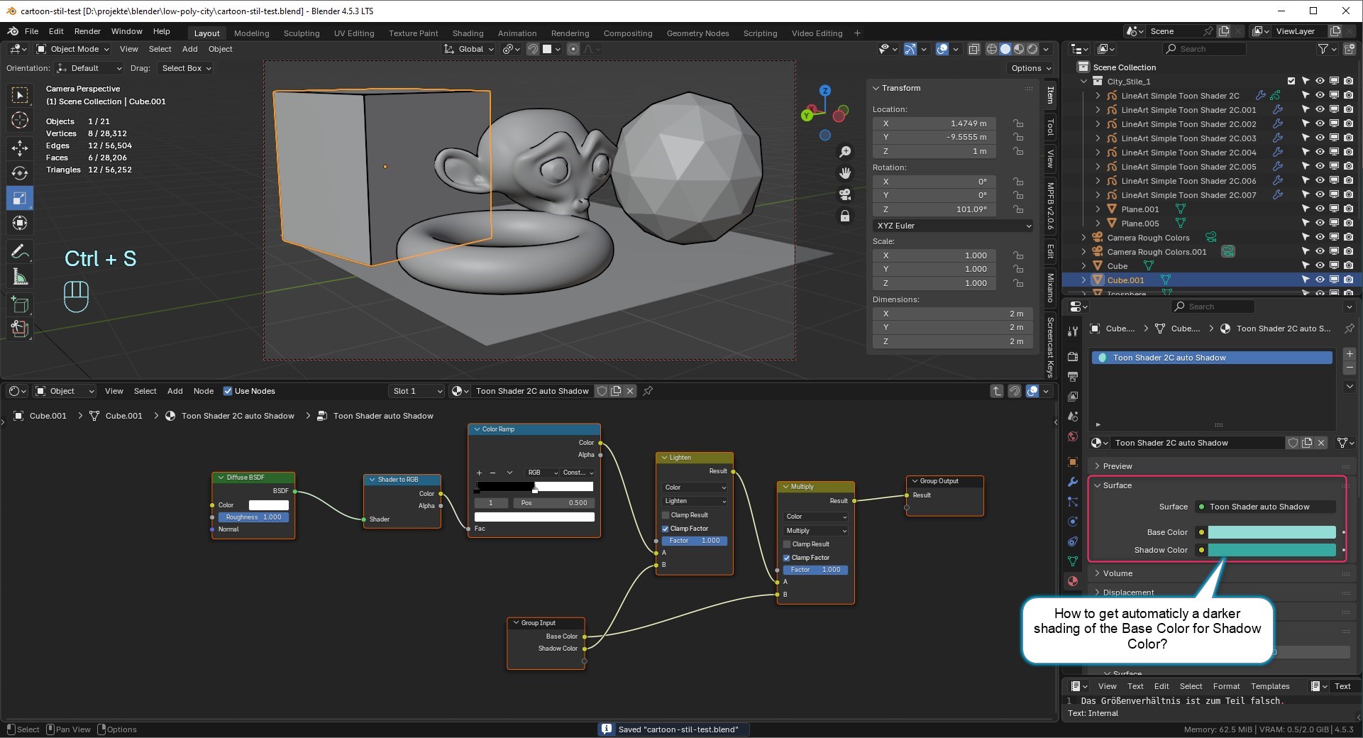Open the Material properties tab icon
The image size is (1363, 738).
click(x=1073, y=581)
